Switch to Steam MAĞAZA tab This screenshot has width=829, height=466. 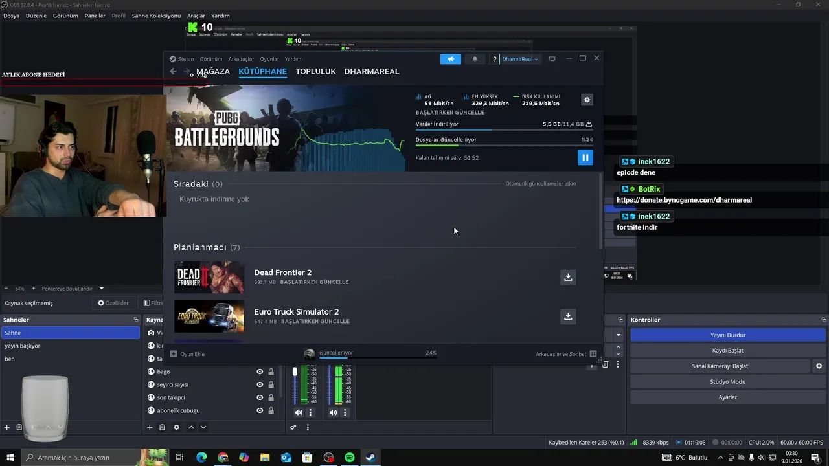click(x=213, y=71)
